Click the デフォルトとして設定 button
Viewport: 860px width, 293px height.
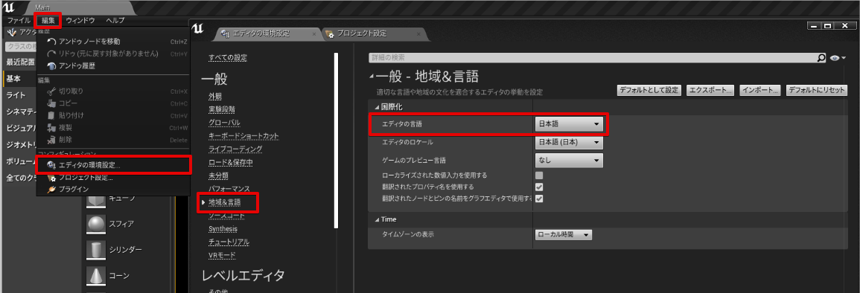pyautogui.click(x=649, y=91)
